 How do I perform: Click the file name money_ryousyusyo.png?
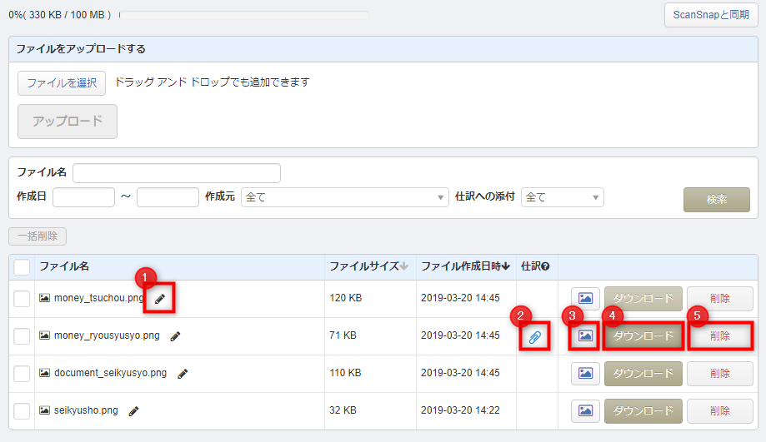(x=107, y=335)
